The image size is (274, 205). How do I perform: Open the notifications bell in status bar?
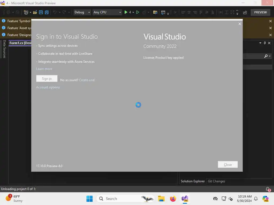[268, 189]
